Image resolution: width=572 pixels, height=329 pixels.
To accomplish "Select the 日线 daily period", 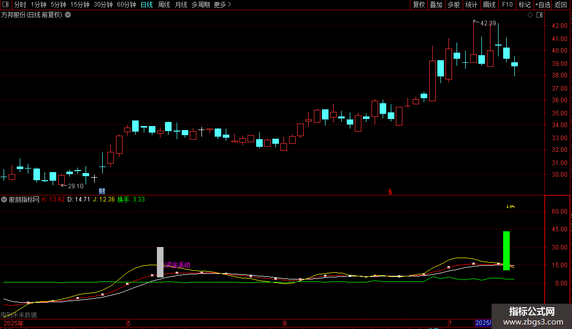I will click(x=147, y=5).
